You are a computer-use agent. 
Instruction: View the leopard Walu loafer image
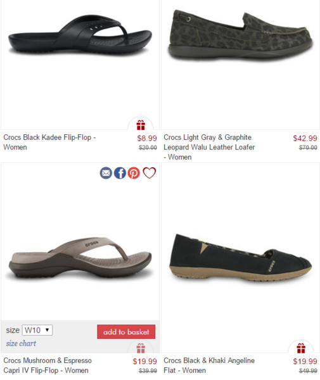240,35
